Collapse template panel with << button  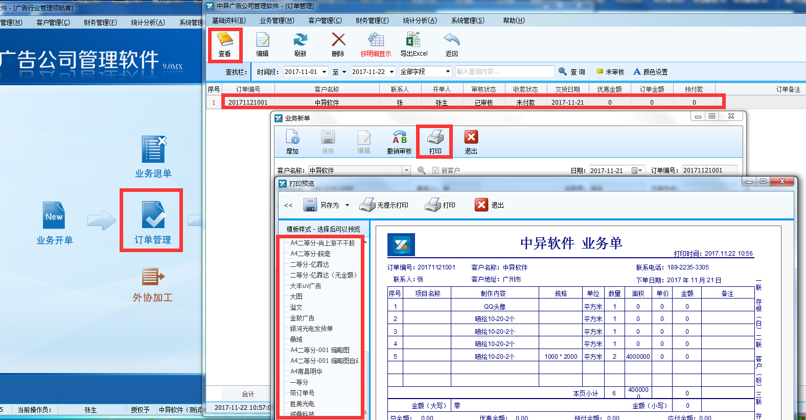[288, 205]
